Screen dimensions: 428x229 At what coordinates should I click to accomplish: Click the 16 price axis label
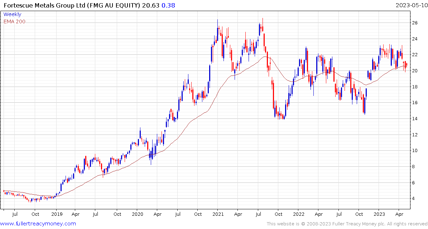click(415, 103)
